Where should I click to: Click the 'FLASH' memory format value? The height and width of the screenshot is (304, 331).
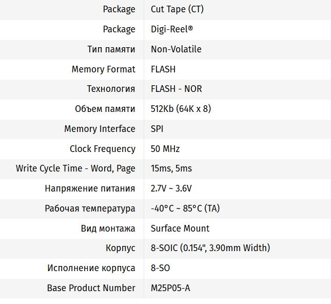(163, 69)
